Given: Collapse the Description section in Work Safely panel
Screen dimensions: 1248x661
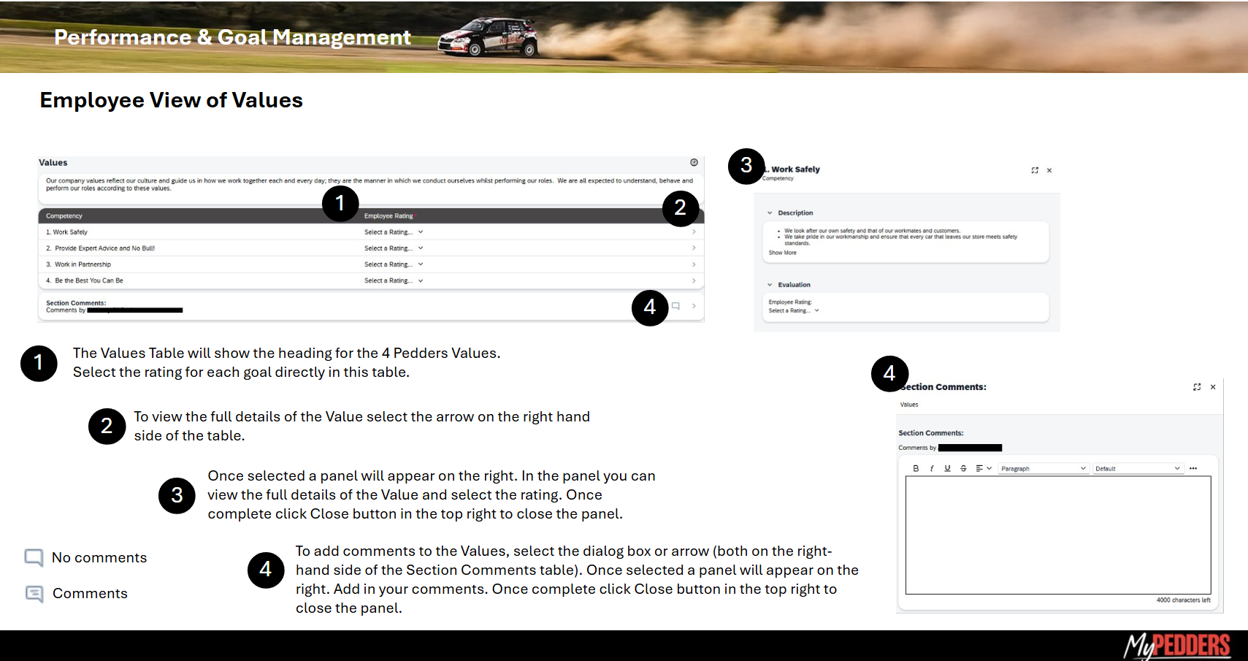Looking at the screenshot, I should [770, 213].
